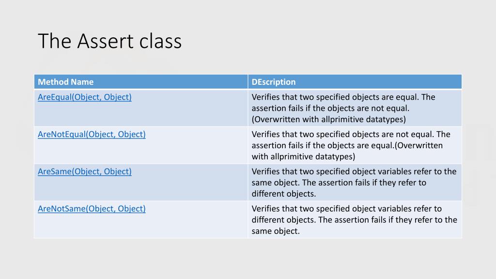Follow the AreSame(Object, Object) link
Screen dimensions: 496x279
click(84, 171)
